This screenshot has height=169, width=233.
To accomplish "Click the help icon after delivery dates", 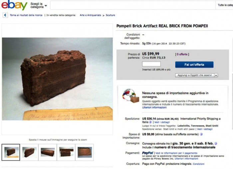I will 216,143.
